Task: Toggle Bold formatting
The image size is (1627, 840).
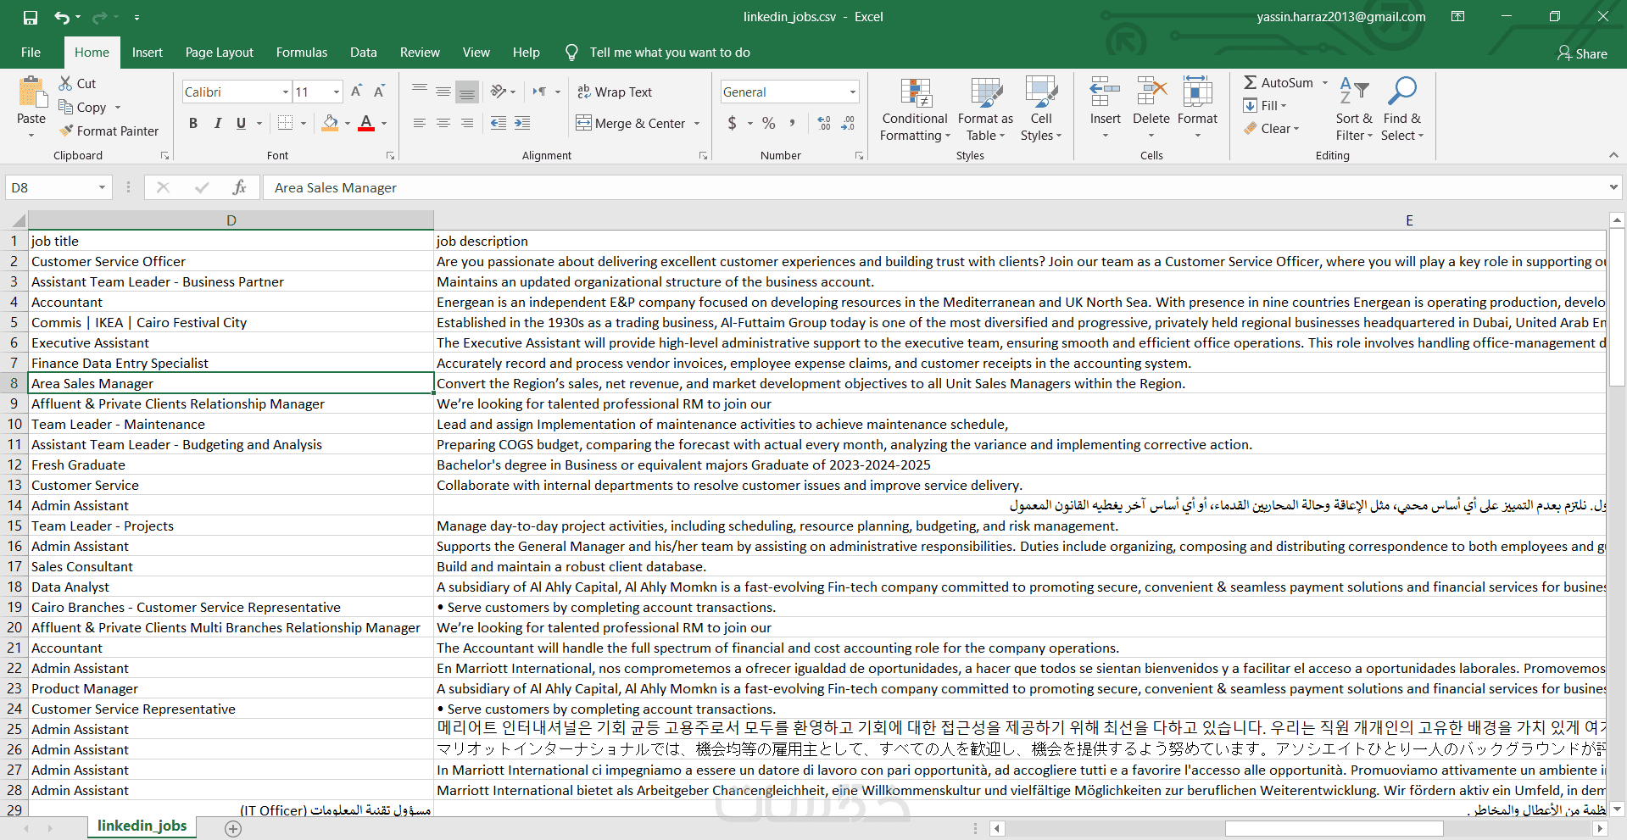Action: point(193,123)
